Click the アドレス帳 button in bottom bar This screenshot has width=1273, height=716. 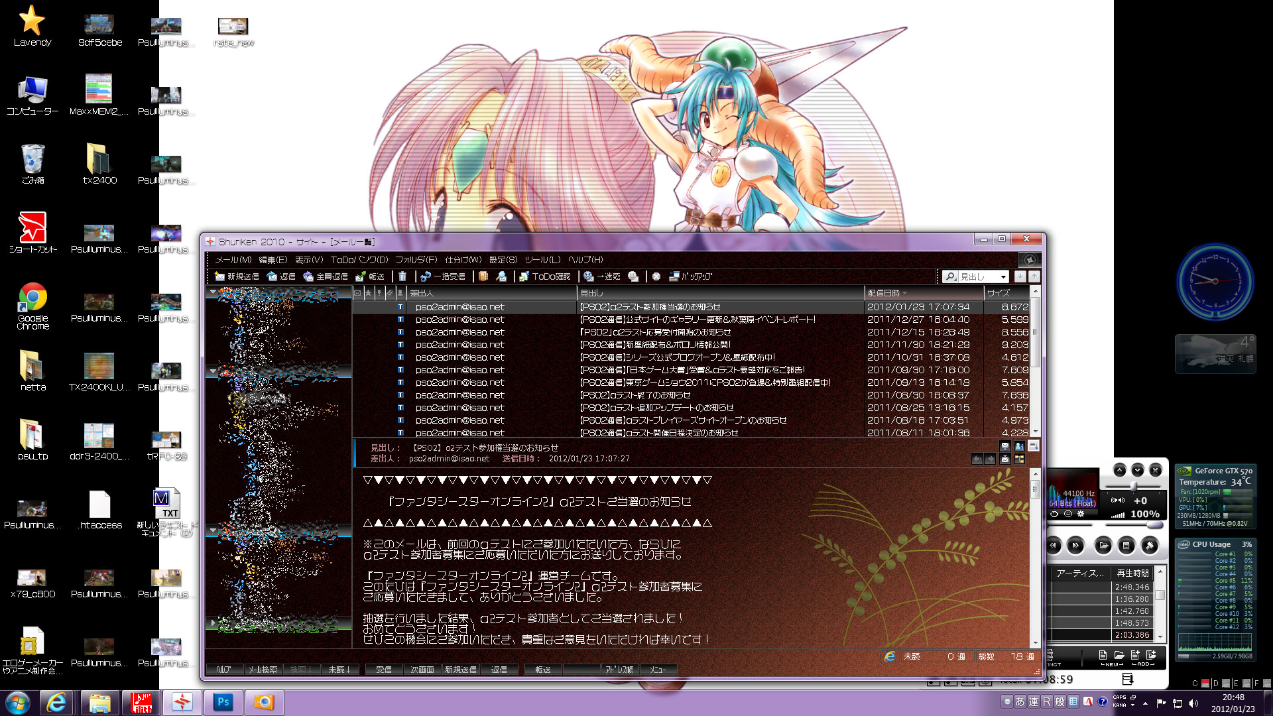point(619,670)
